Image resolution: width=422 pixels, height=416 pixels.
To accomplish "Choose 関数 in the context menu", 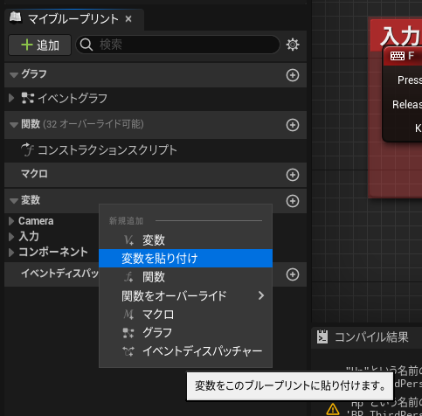I will [186, 277].
